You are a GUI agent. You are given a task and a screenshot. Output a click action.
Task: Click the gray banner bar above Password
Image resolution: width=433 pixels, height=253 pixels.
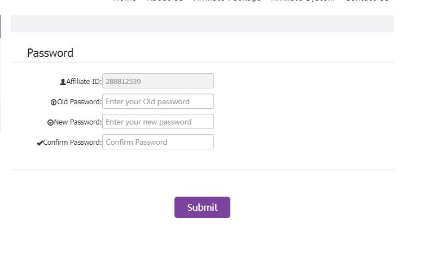point(202,24)
